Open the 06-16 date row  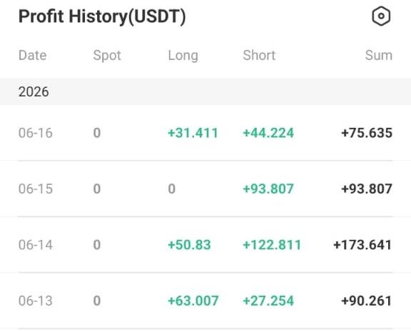point(205,133)
